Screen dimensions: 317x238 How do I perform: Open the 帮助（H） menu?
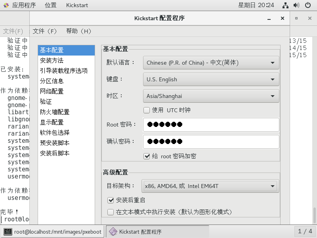click(x=78, y=31)
